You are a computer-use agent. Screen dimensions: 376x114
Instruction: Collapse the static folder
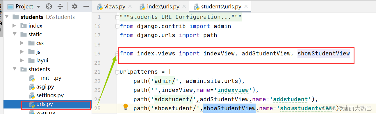click(14, 34)
